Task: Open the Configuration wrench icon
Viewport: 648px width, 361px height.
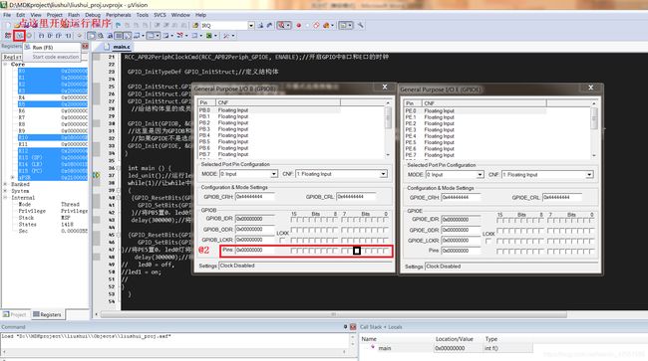Action: coord(360,26)
